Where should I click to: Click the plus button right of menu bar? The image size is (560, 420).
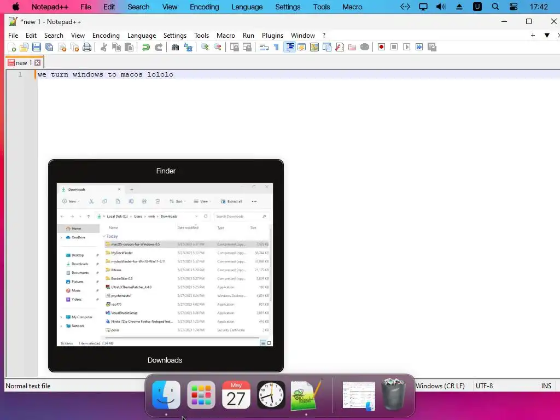[x=533, y=36]
